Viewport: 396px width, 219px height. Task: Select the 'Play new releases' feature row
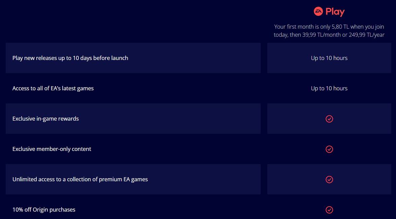[x=133, y=58]
